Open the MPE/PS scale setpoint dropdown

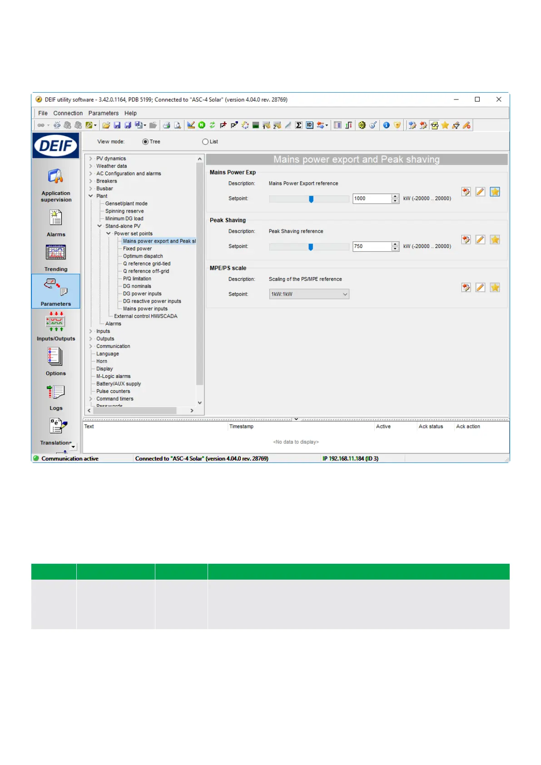click(x=309, y=294)
